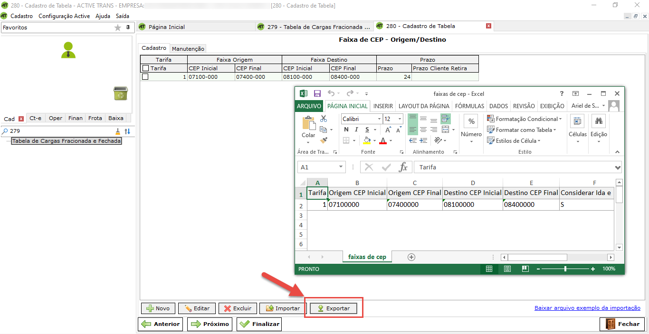Open Baixar arquivo exemplo da importação link
Viewport: 649px width, 334px height.
pos(587,308)
